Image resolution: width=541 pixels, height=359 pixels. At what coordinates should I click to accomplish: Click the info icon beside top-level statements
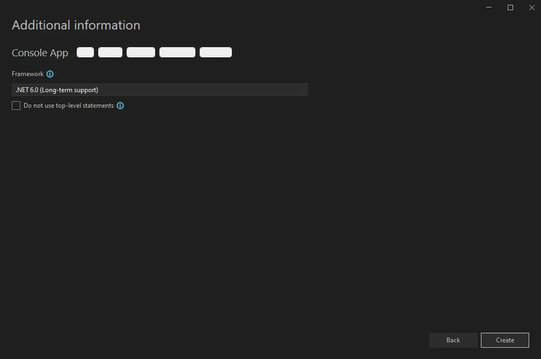[120, 106]
